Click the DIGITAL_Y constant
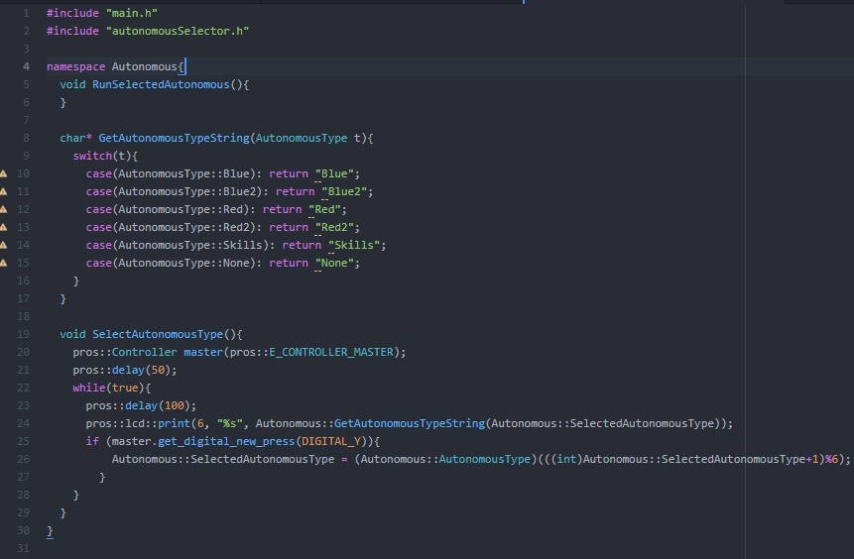854x559 pixels. (331, 441)
